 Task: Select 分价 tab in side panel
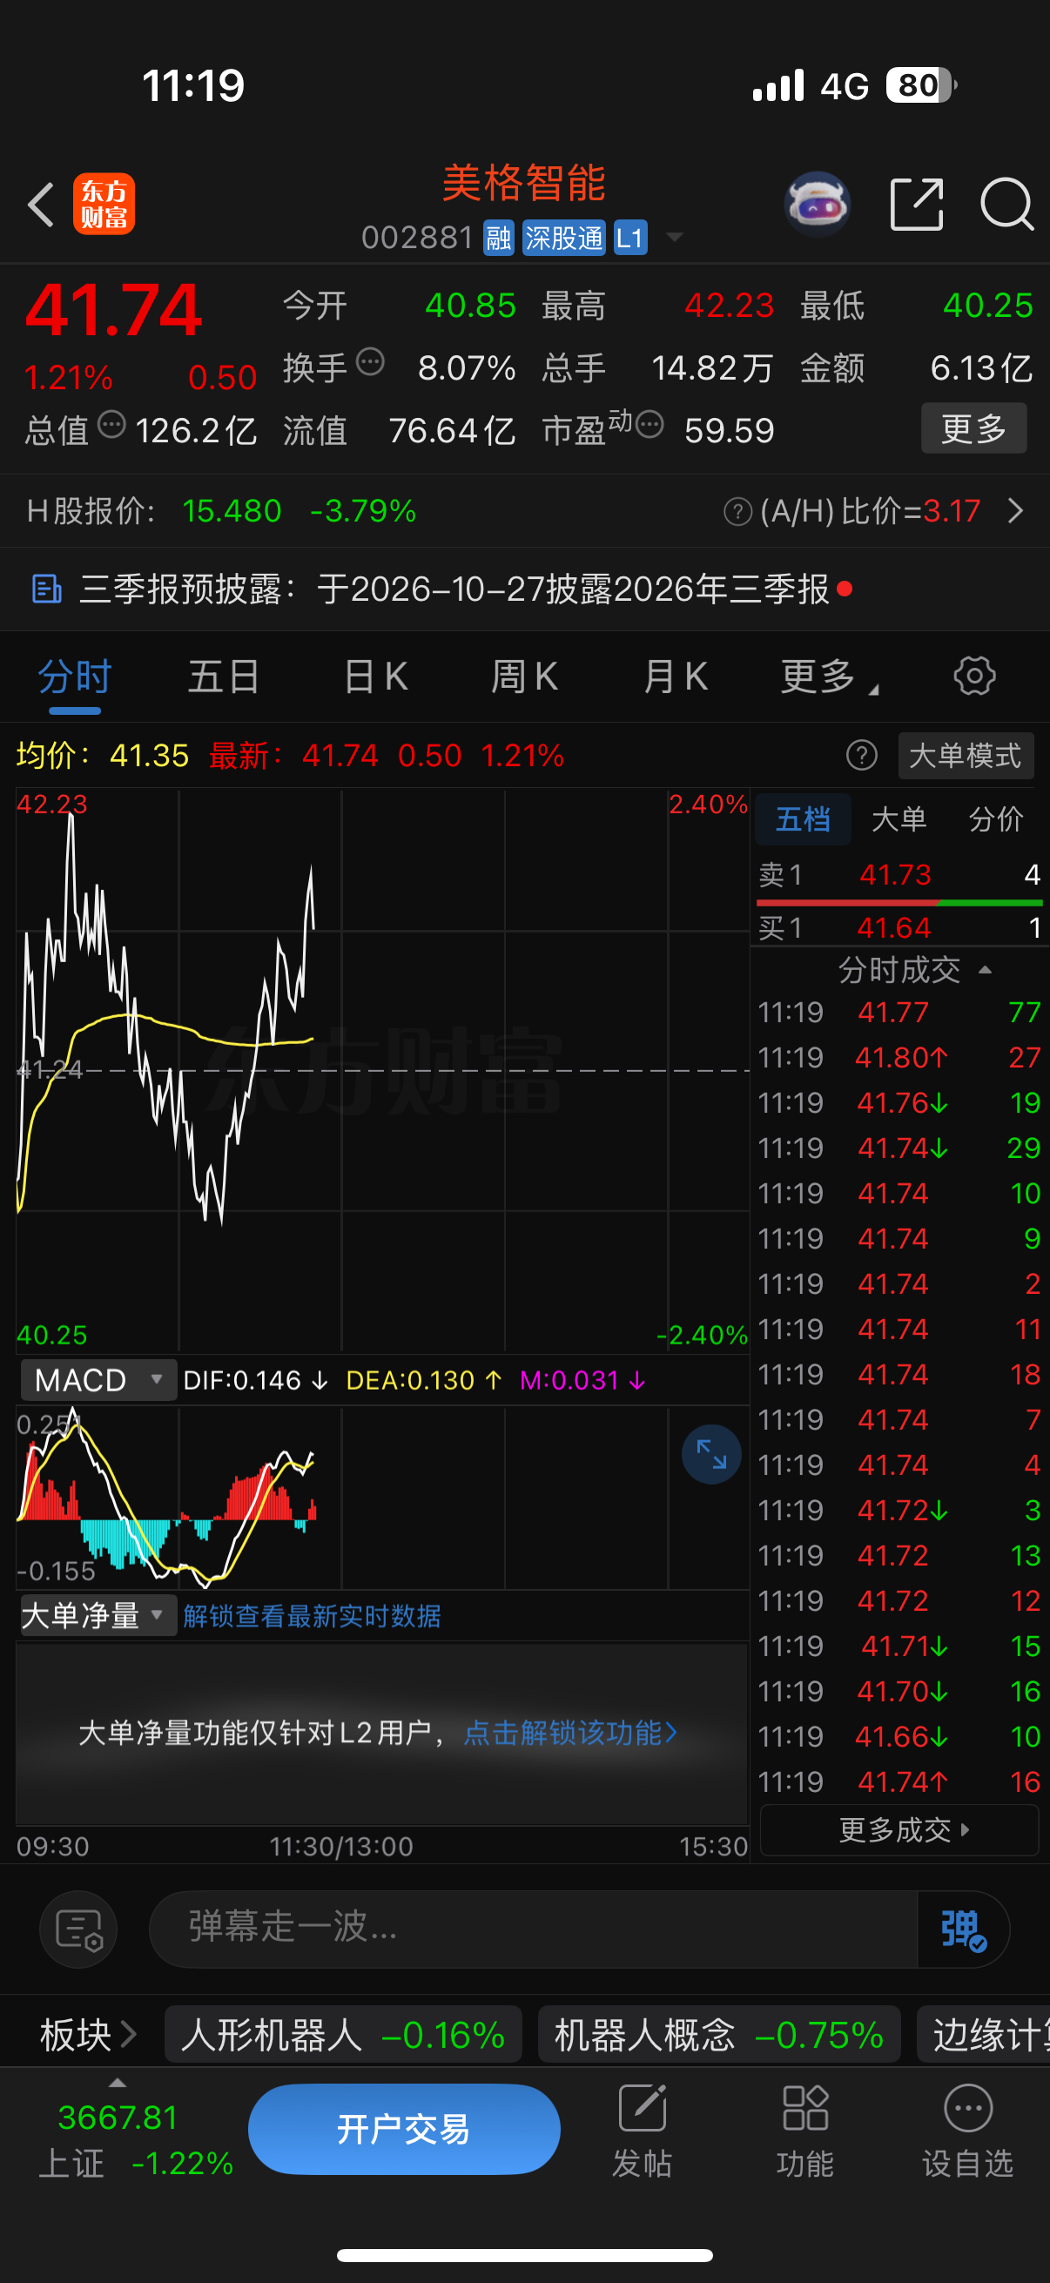click(x=995, y=818)
